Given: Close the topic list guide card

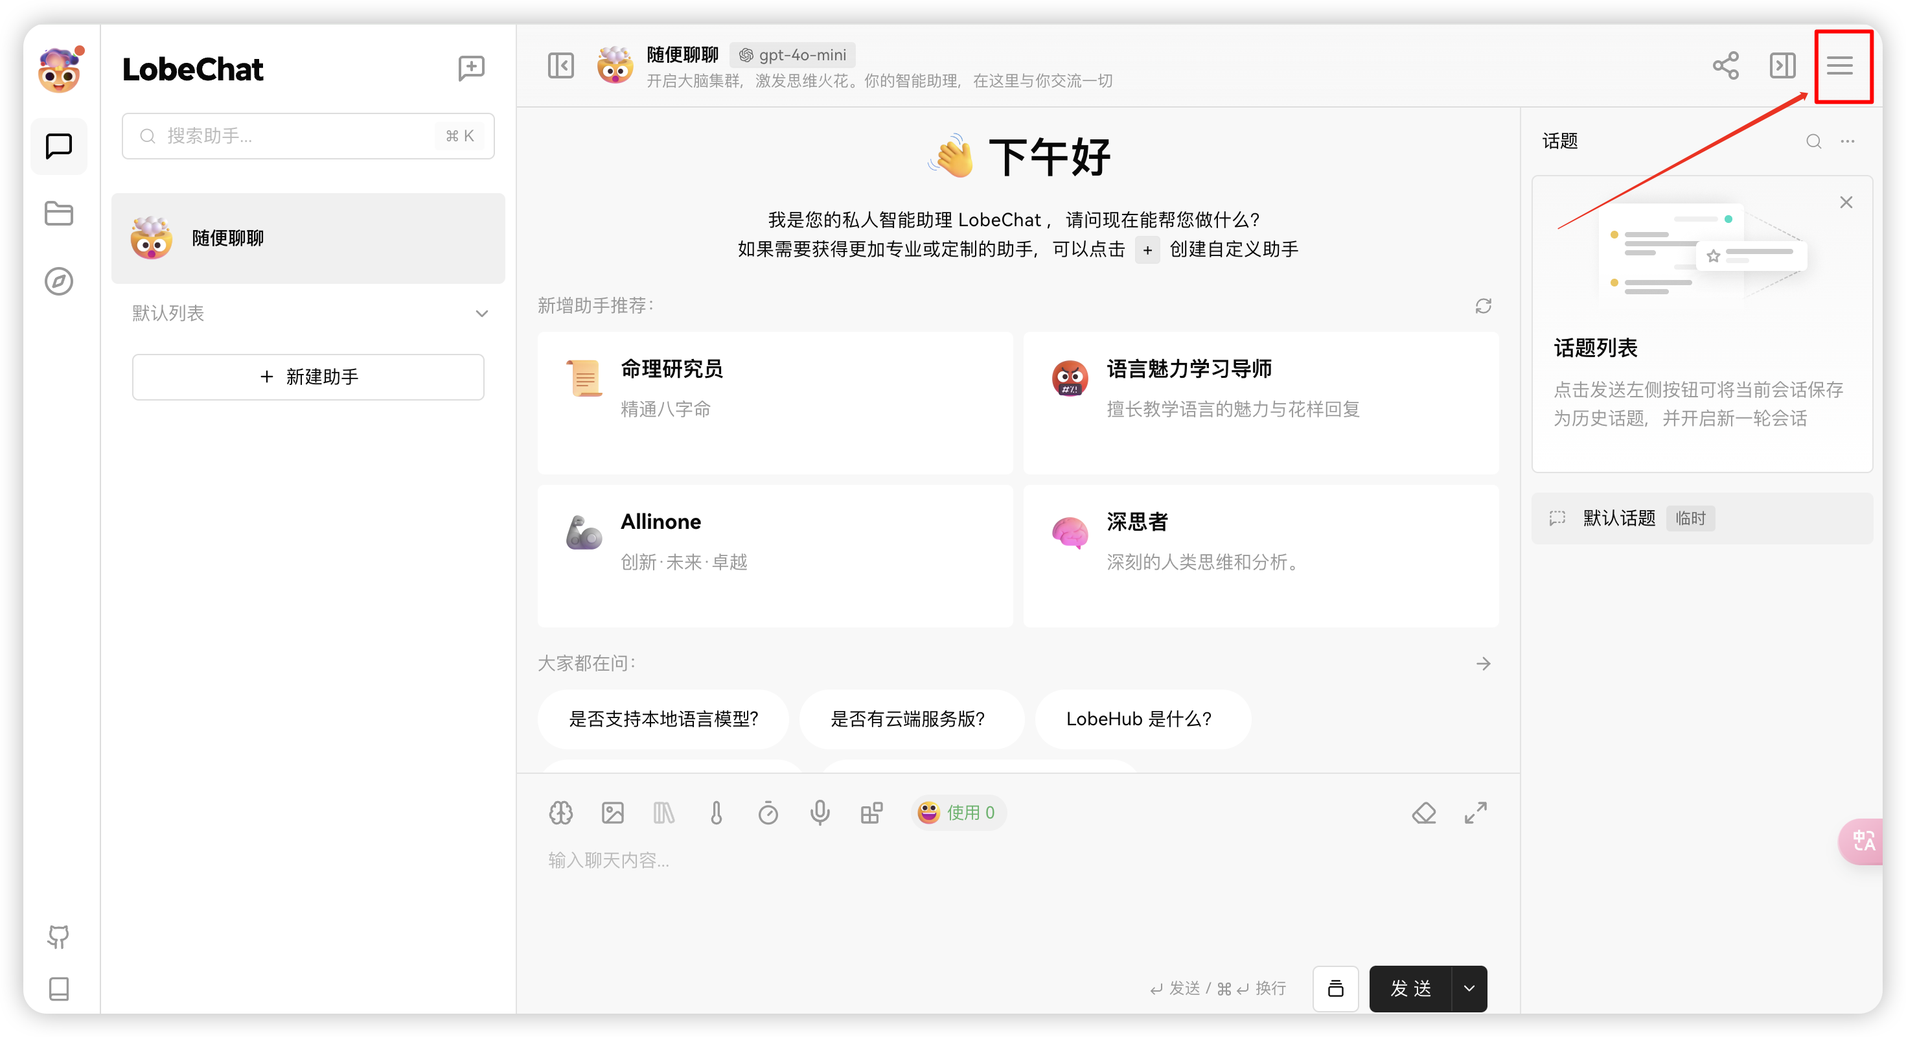Looking at the screenshot, I should 1846,202.
